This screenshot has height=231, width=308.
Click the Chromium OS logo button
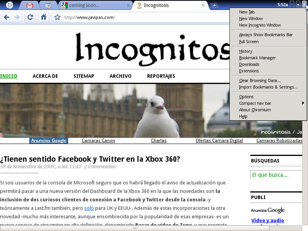point(9,5)
